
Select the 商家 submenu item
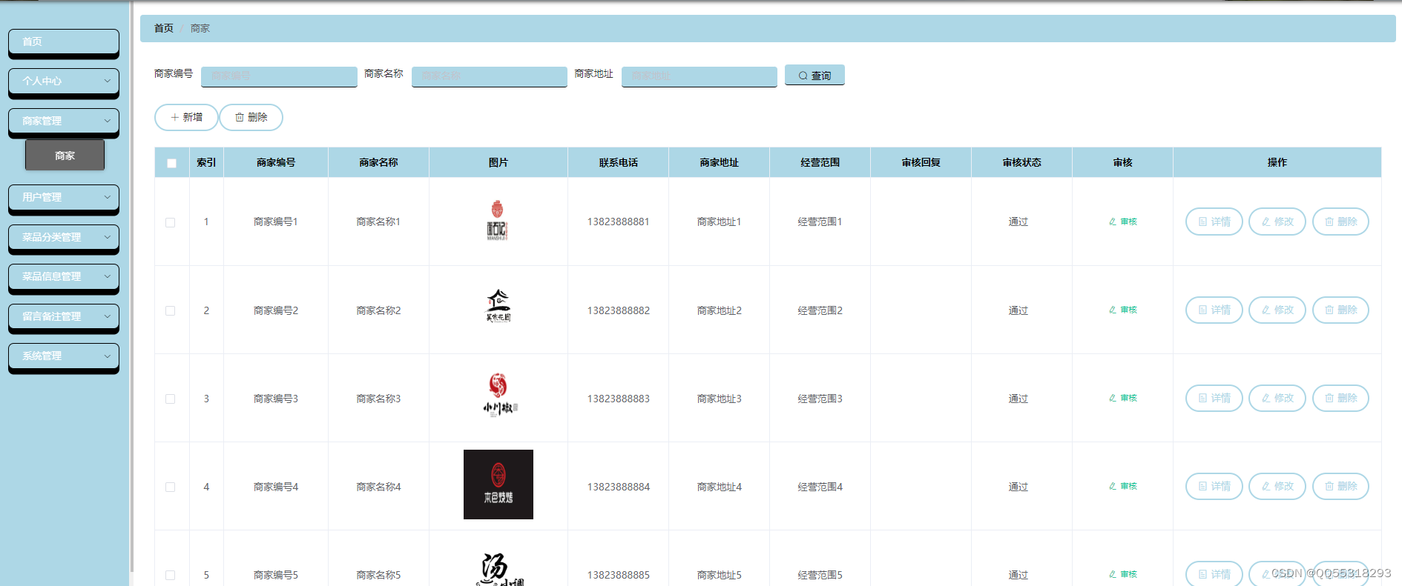(65, 156)
